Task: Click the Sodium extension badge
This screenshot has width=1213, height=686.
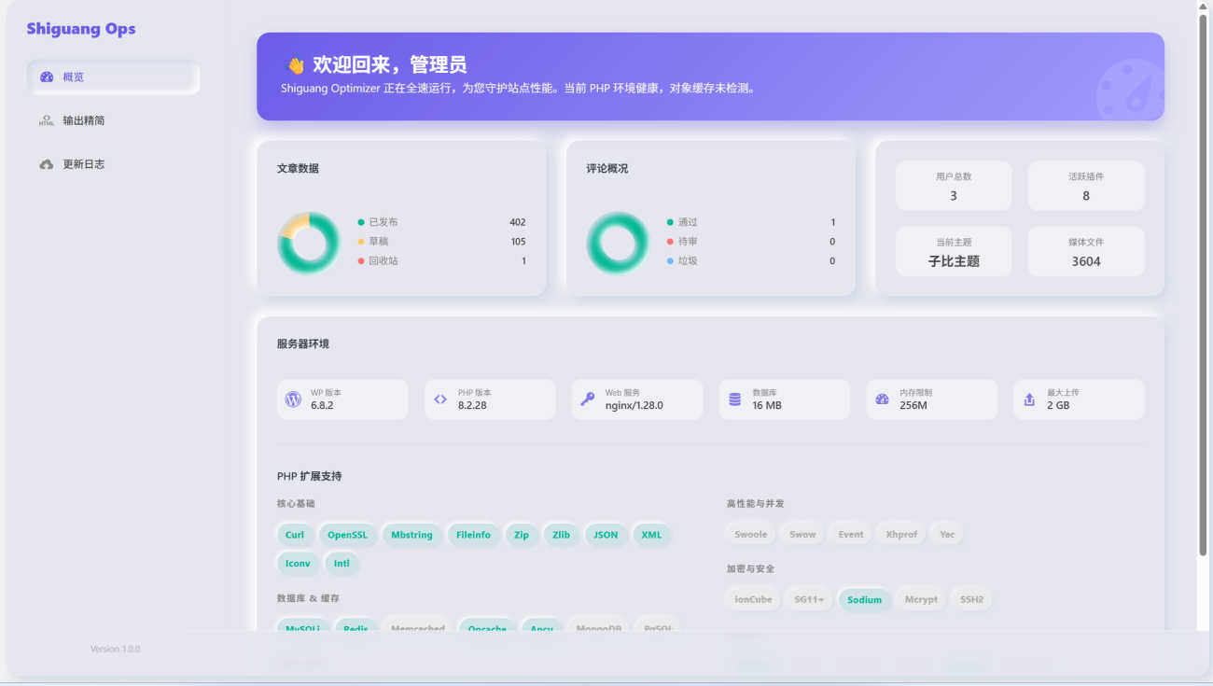Action: pyautogui.click(x=864, y=599)
